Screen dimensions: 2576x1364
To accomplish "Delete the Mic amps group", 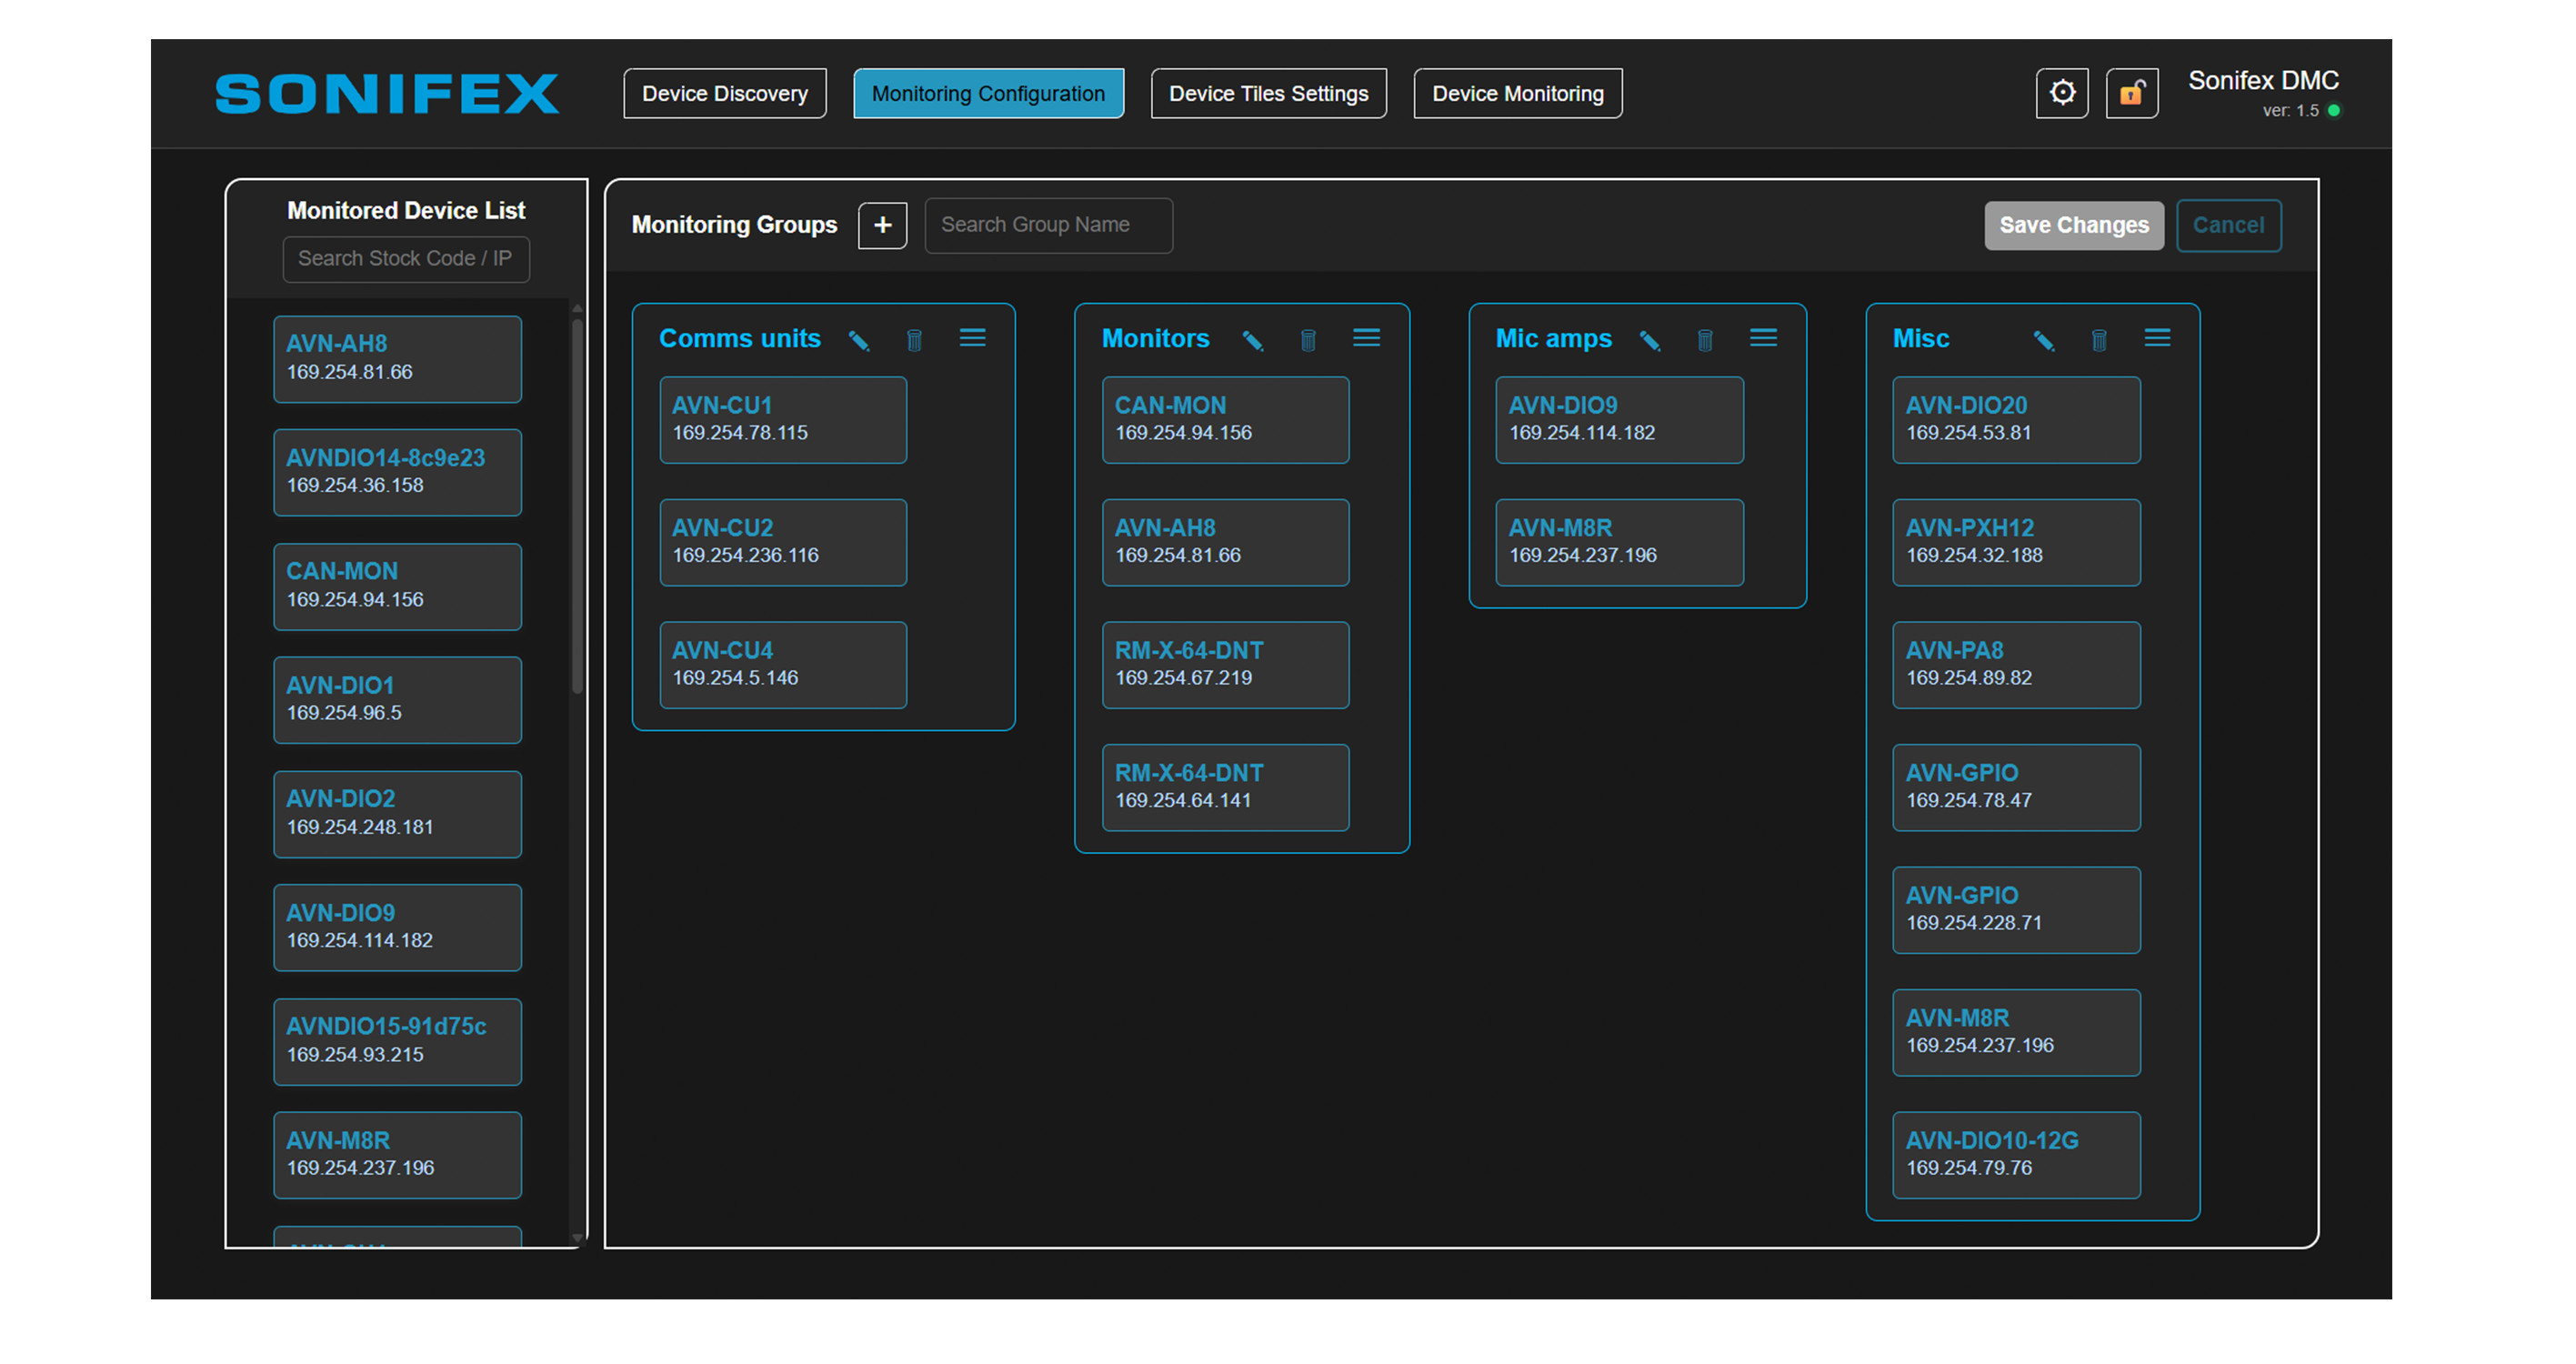I will tap(1705, 340).
